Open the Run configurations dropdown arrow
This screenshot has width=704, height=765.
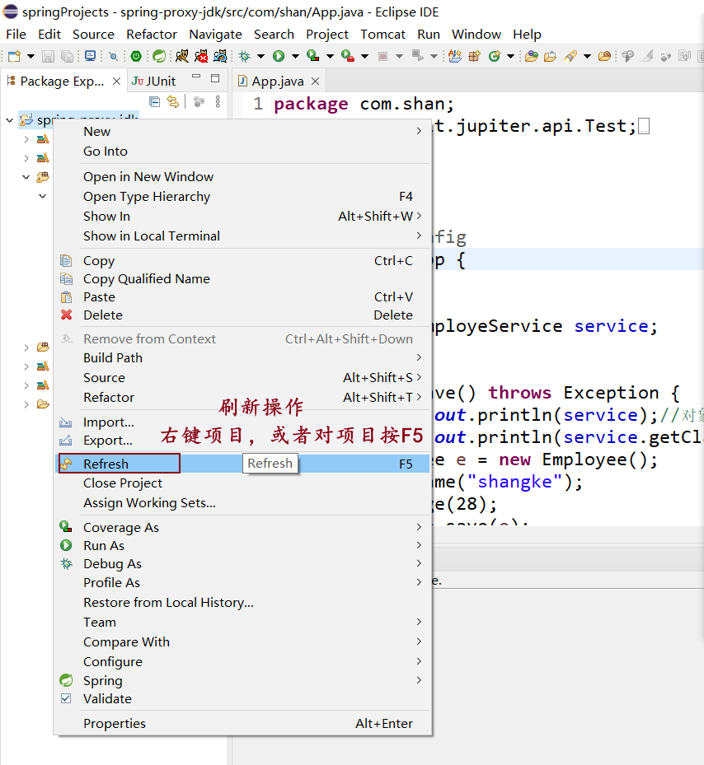(295, 57)
